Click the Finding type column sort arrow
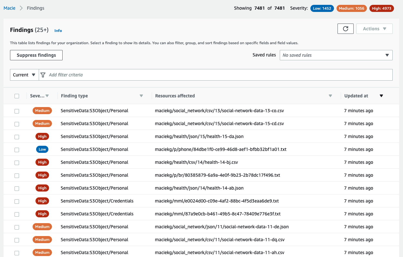This screenshot has height=257, width=403. coord(141,96)
